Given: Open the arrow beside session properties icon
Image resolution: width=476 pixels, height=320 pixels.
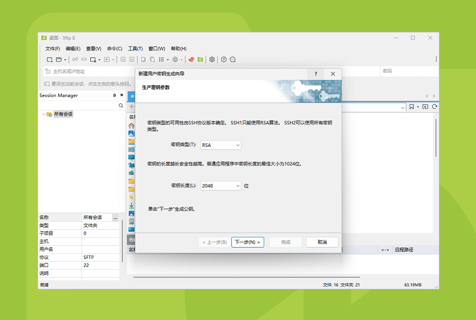Looking at the screenshot, I should pyautogui.click(x=99, y=60).
